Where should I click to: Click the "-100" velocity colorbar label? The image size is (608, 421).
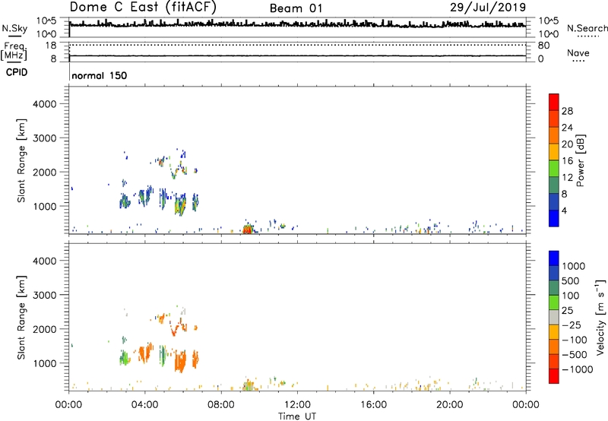click(x=575, y=340)
